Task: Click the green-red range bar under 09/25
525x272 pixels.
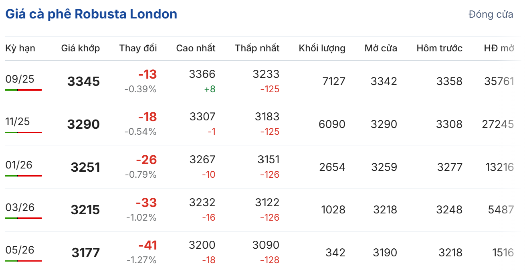Action: point(24,90)
